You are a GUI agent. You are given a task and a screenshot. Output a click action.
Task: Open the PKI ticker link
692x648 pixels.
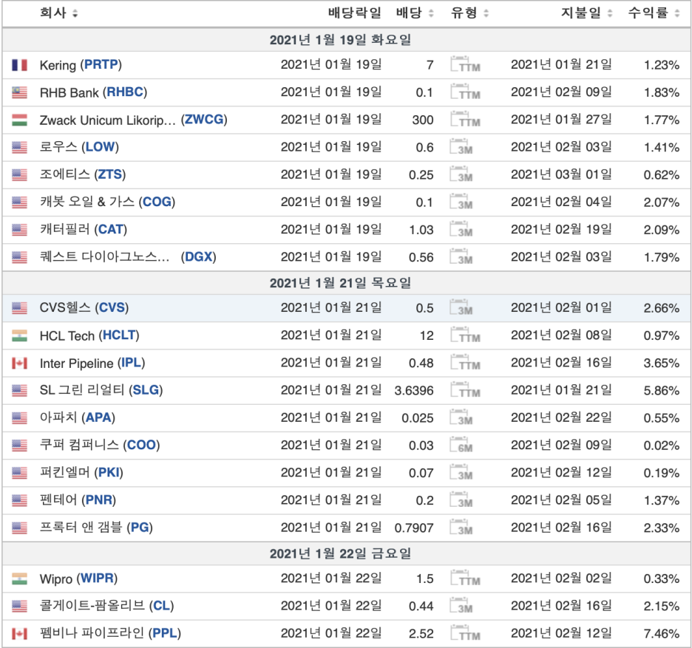coord(109,472)
